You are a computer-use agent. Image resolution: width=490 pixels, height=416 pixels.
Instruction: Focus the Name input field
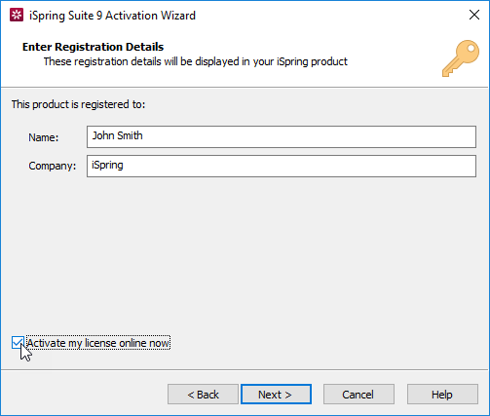[x=282, y=136]
